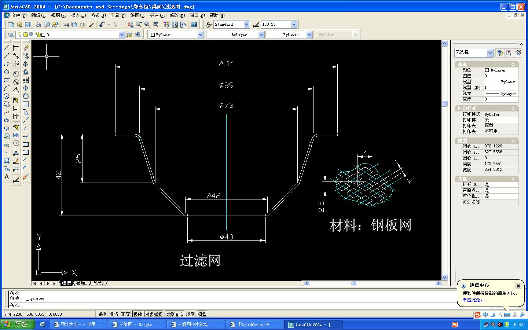Save the drawing with the floppy icon

point(28,25)
